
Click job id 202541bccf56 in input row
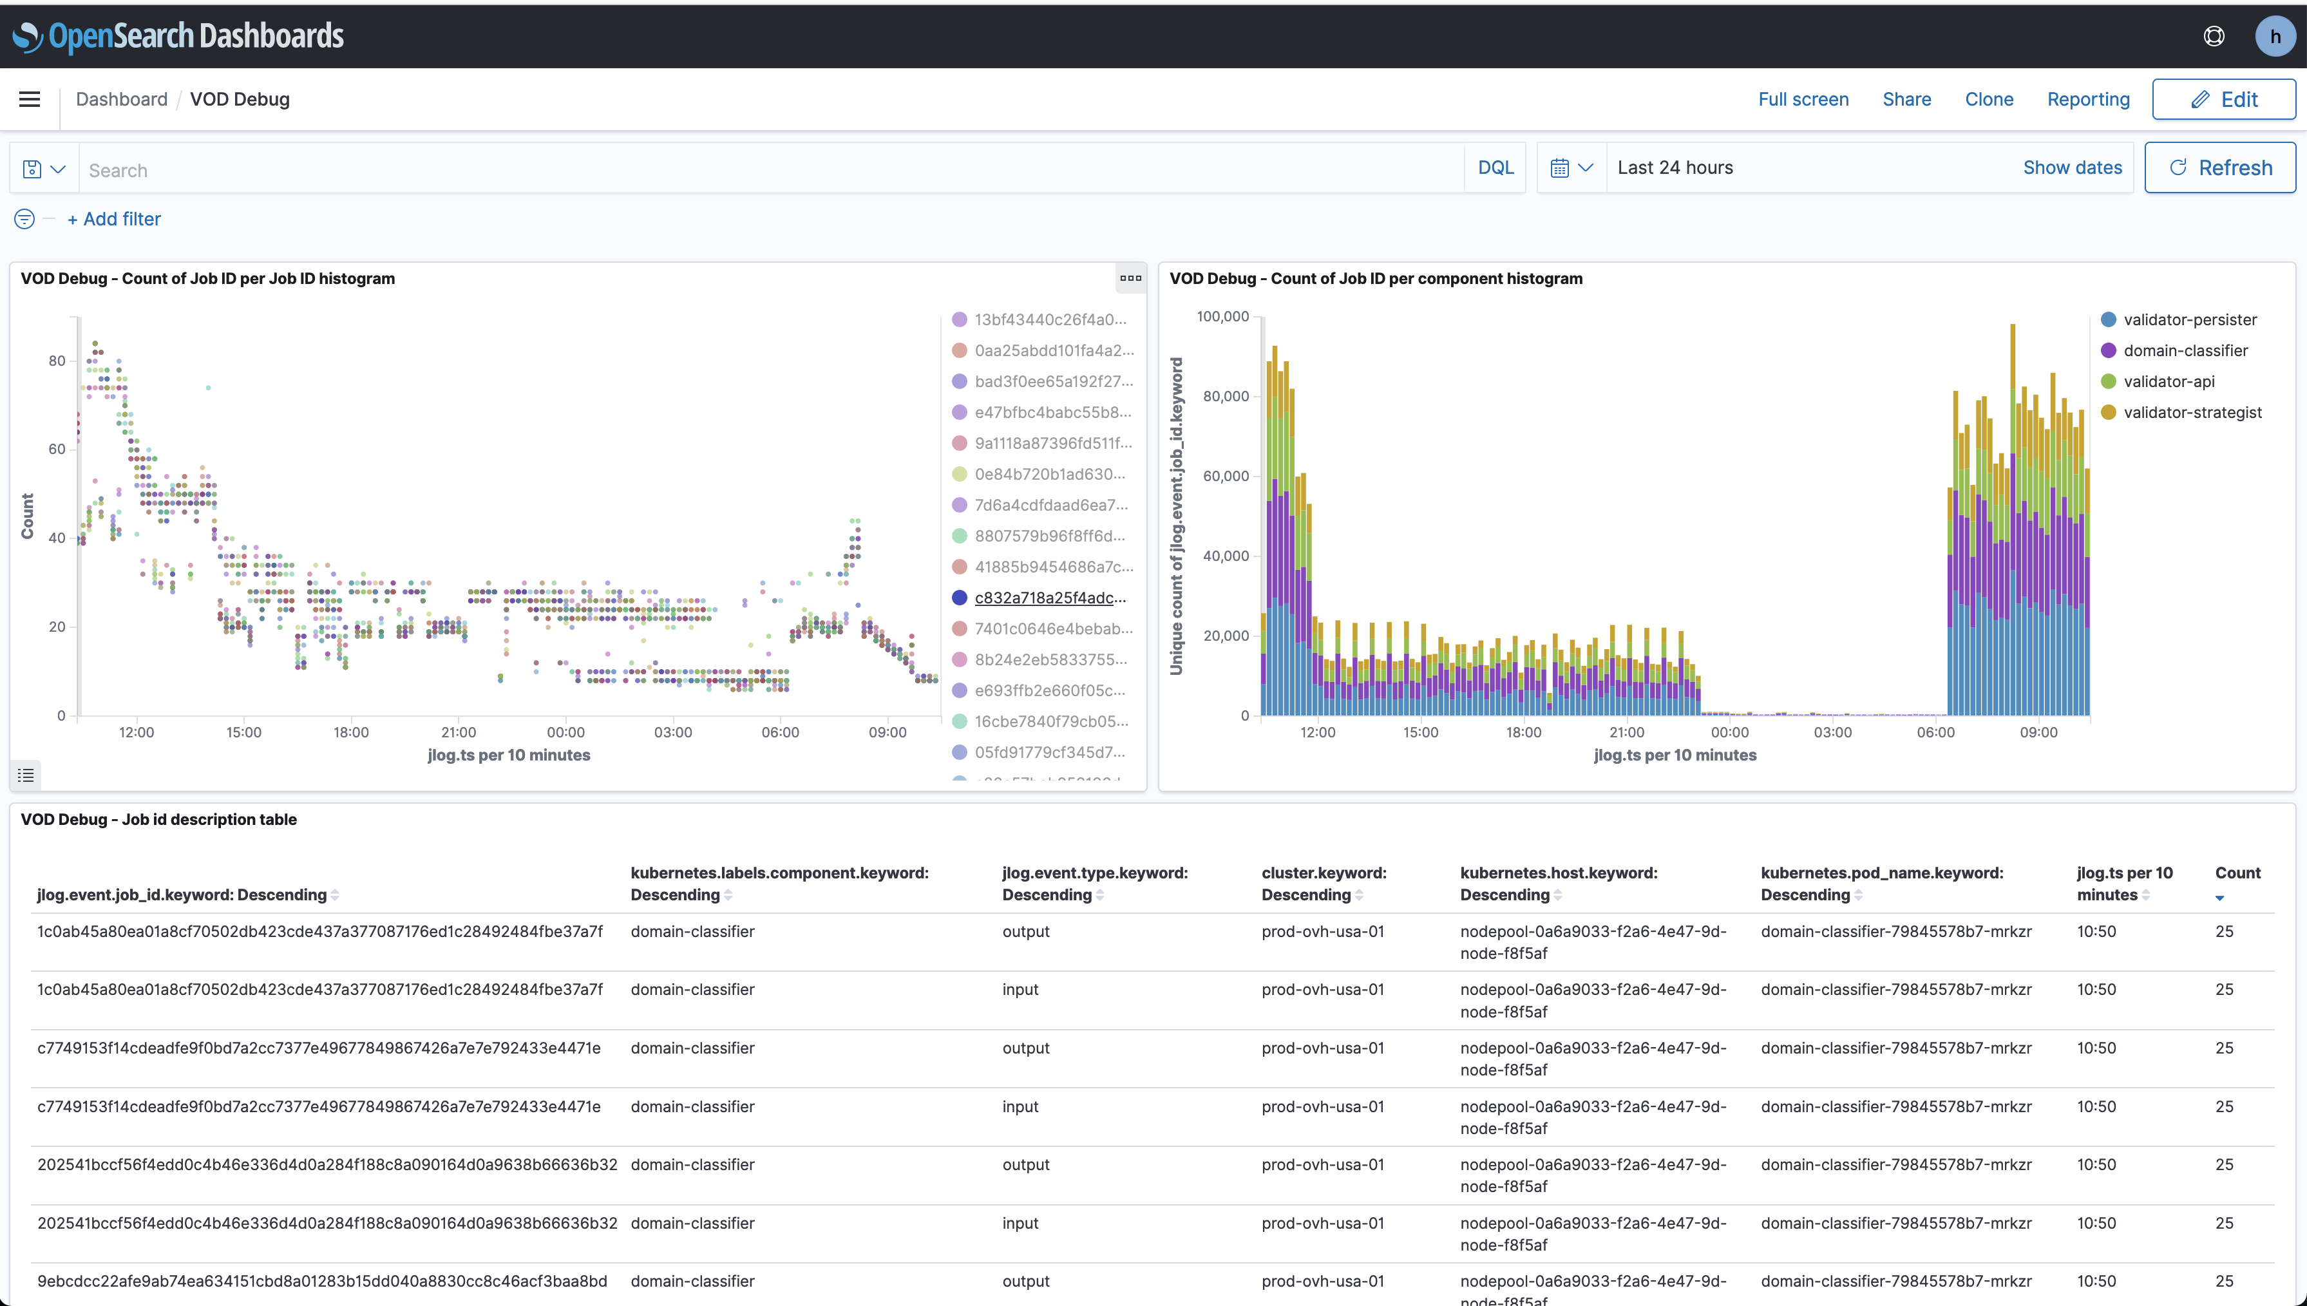coord(327,1224)
